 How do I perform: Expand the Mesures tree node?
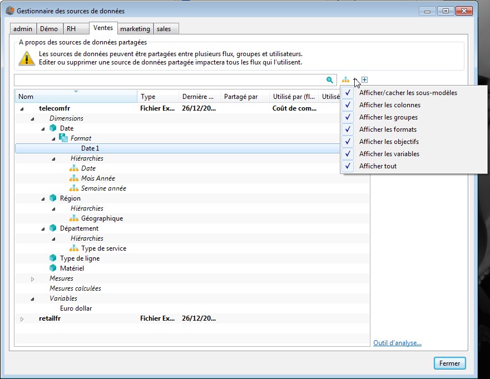click(x=32, y=278)
